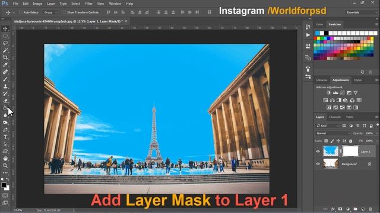380x213 pixels.
Task: Pick the black swatch in Swatches top row
Action: 326,33
